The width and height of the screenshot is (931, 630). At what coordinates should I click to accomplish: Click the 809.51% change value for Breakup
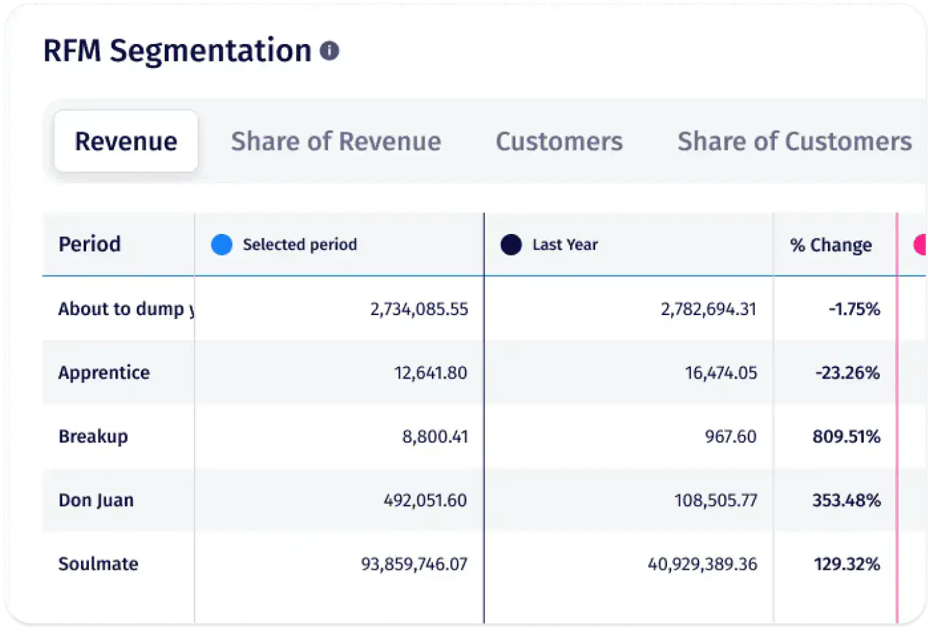846,436
